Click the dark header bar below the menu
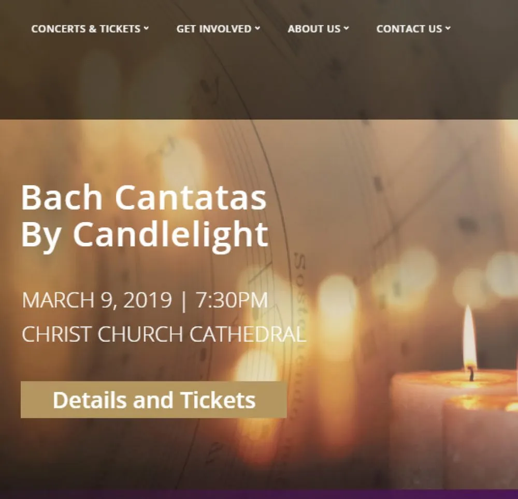 pos(259,83)
